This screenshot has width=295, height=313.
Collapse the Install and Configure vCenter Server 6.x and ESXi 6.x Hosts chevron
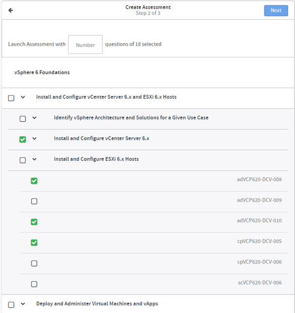click(23, 97)
